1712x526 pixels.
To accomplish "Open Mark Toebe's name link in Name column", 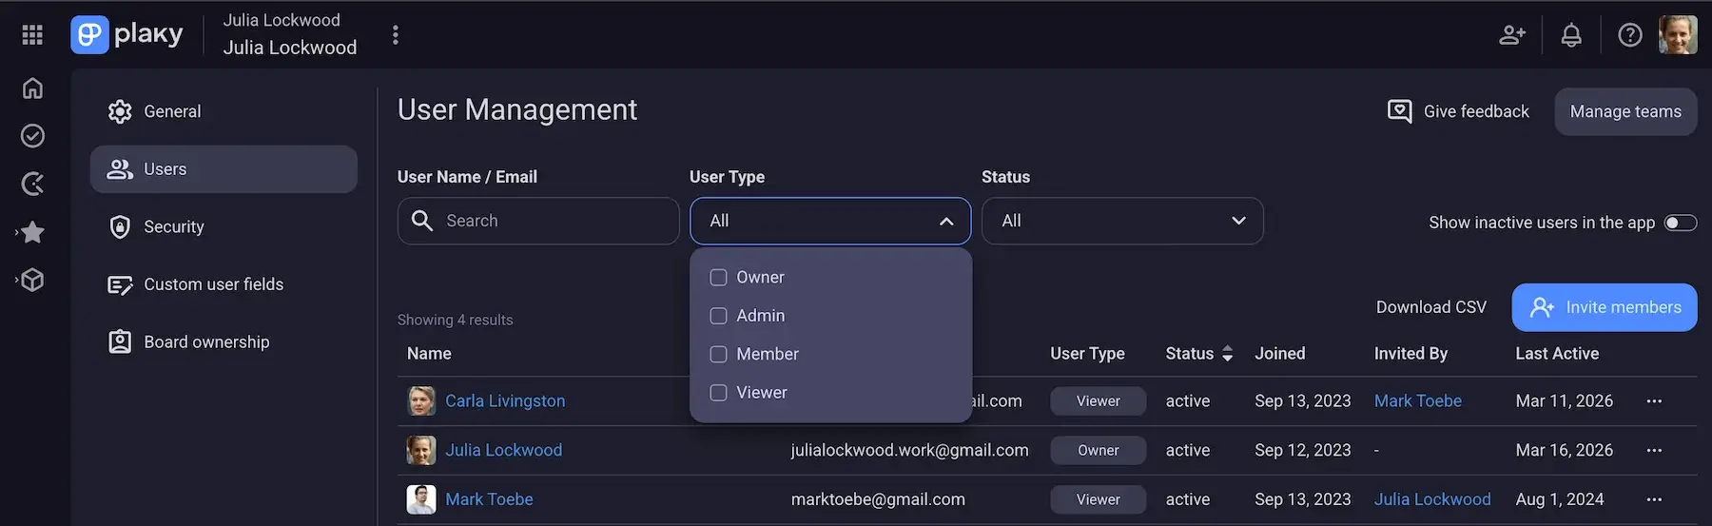I will (489, 499).
